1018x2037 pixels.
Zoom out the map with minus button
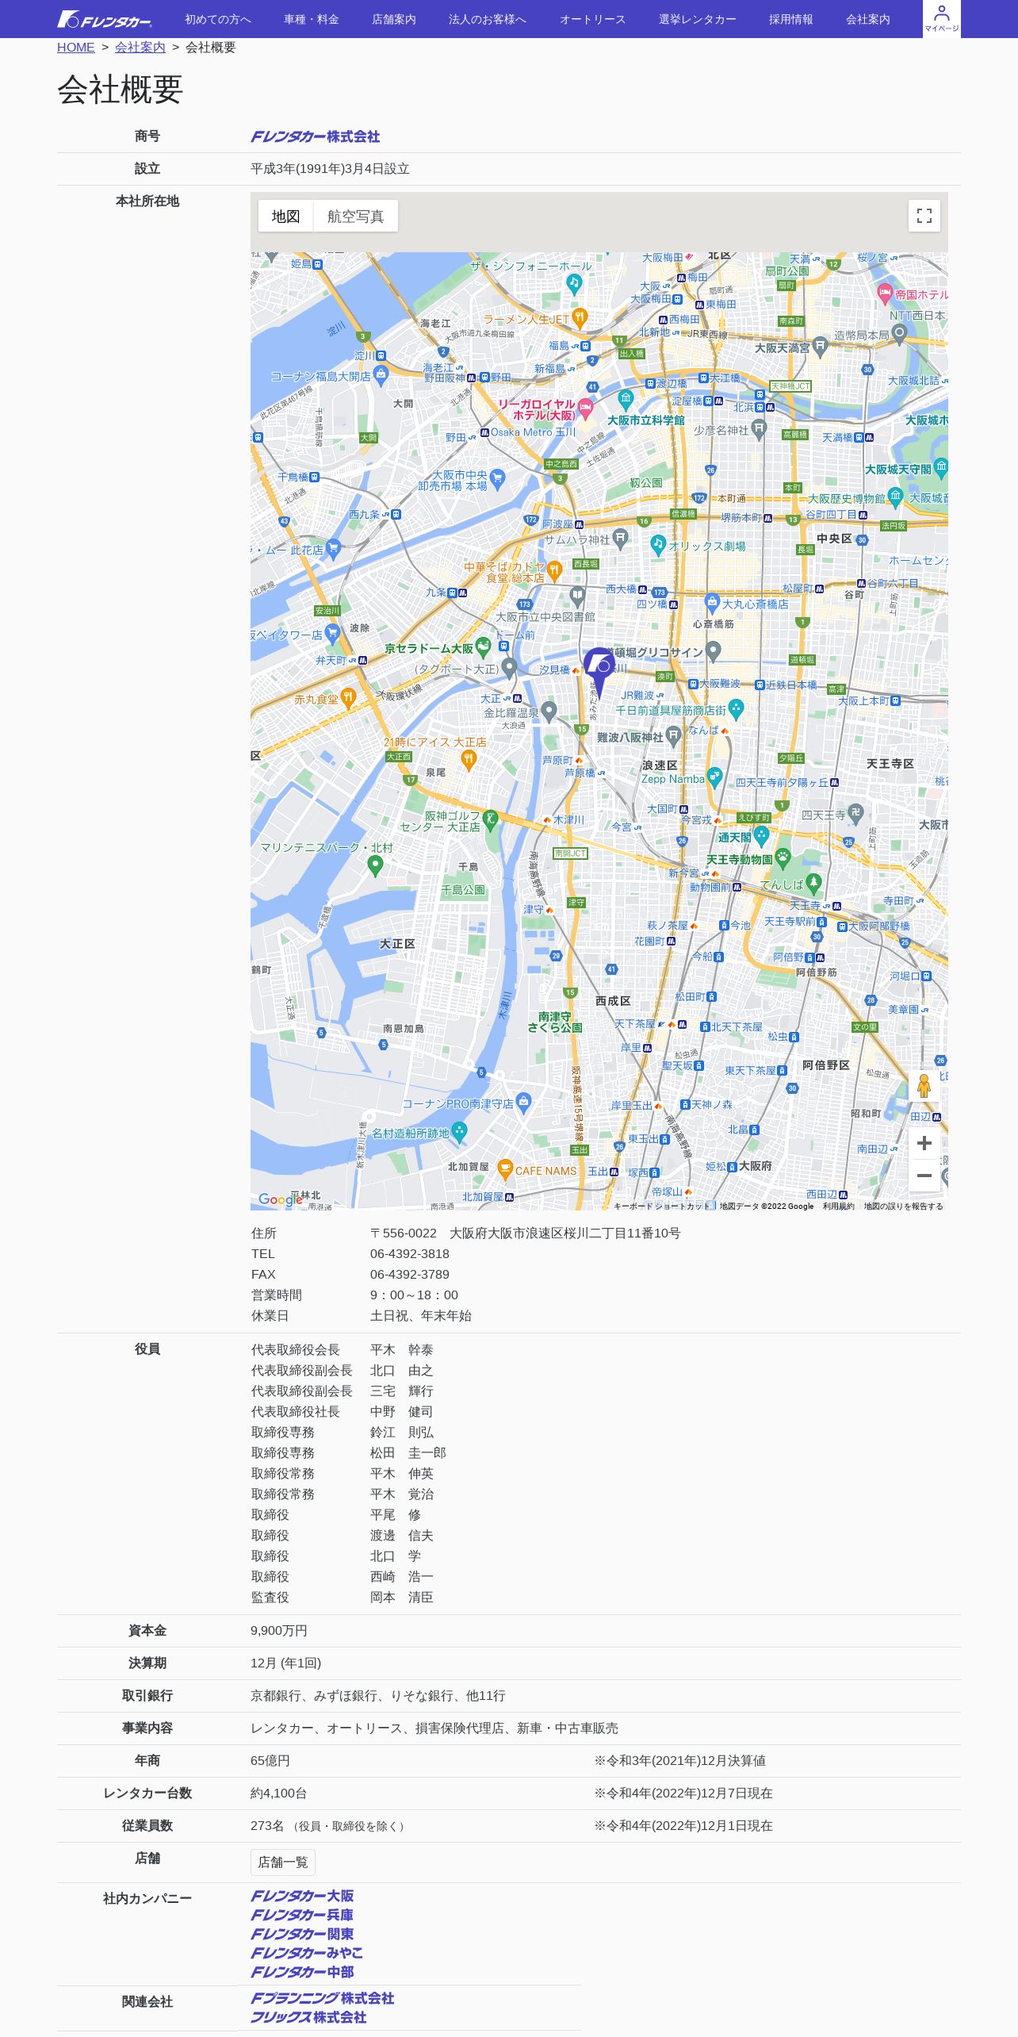(x=924, y=1176)
